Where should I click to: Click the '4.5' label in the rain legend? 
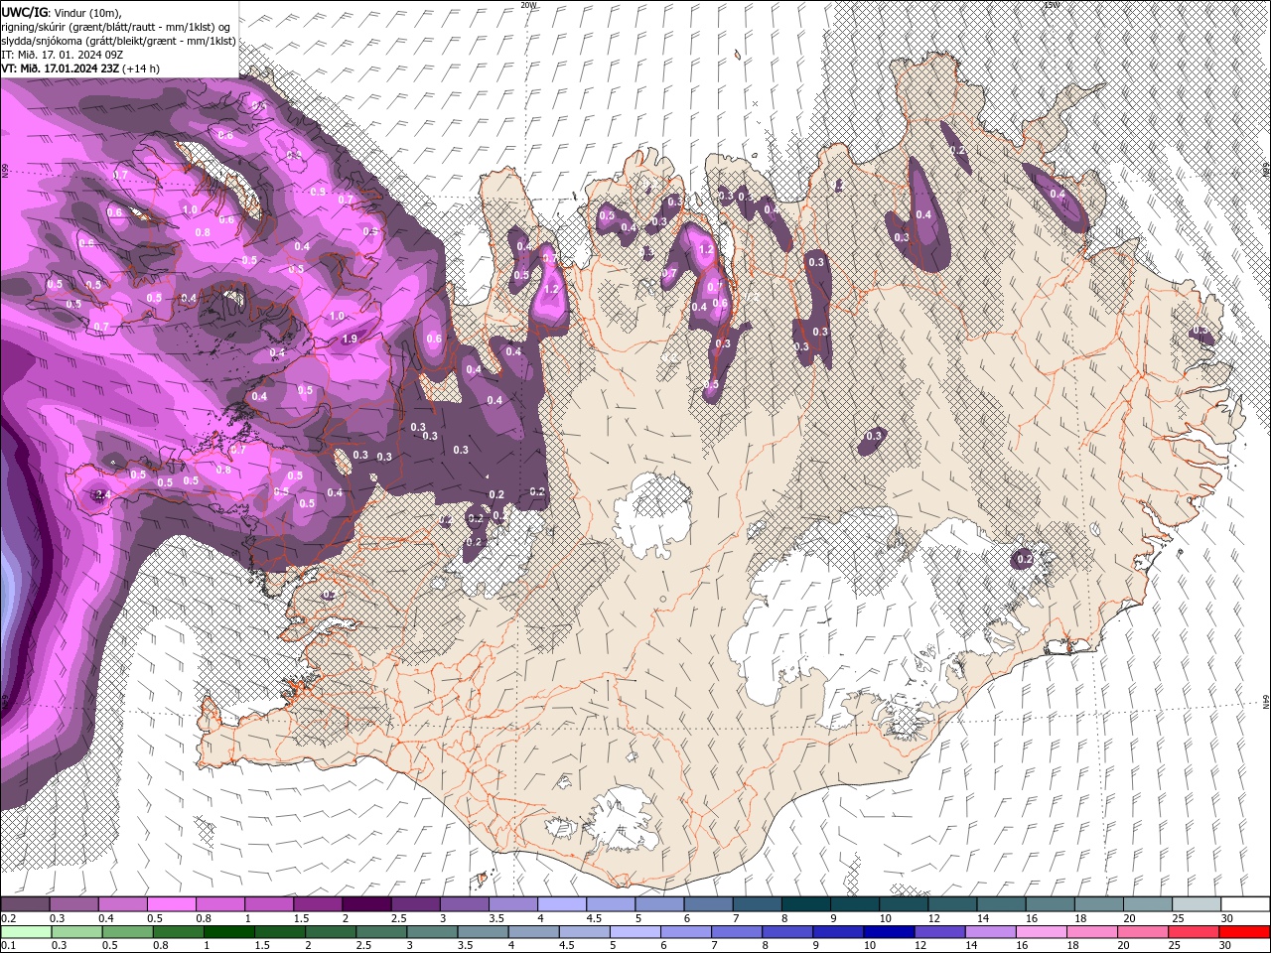[x=567, y=946]
